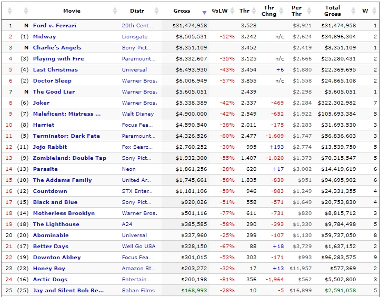Click sort arrows beside Distr header
This screenshot has height=297, width=381.
click(x=156, y=11)
